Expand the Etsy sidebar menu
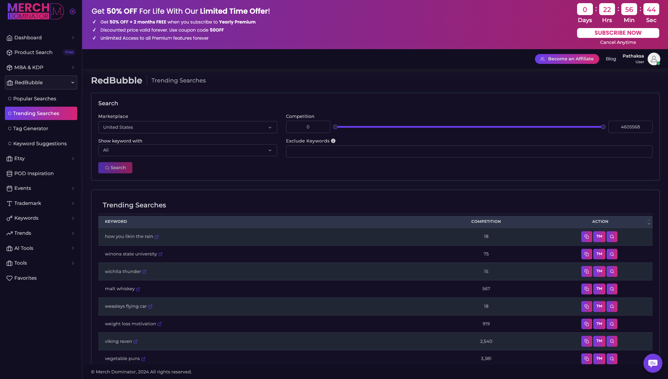This screenshot has height=379, width=668. point(41,159)
